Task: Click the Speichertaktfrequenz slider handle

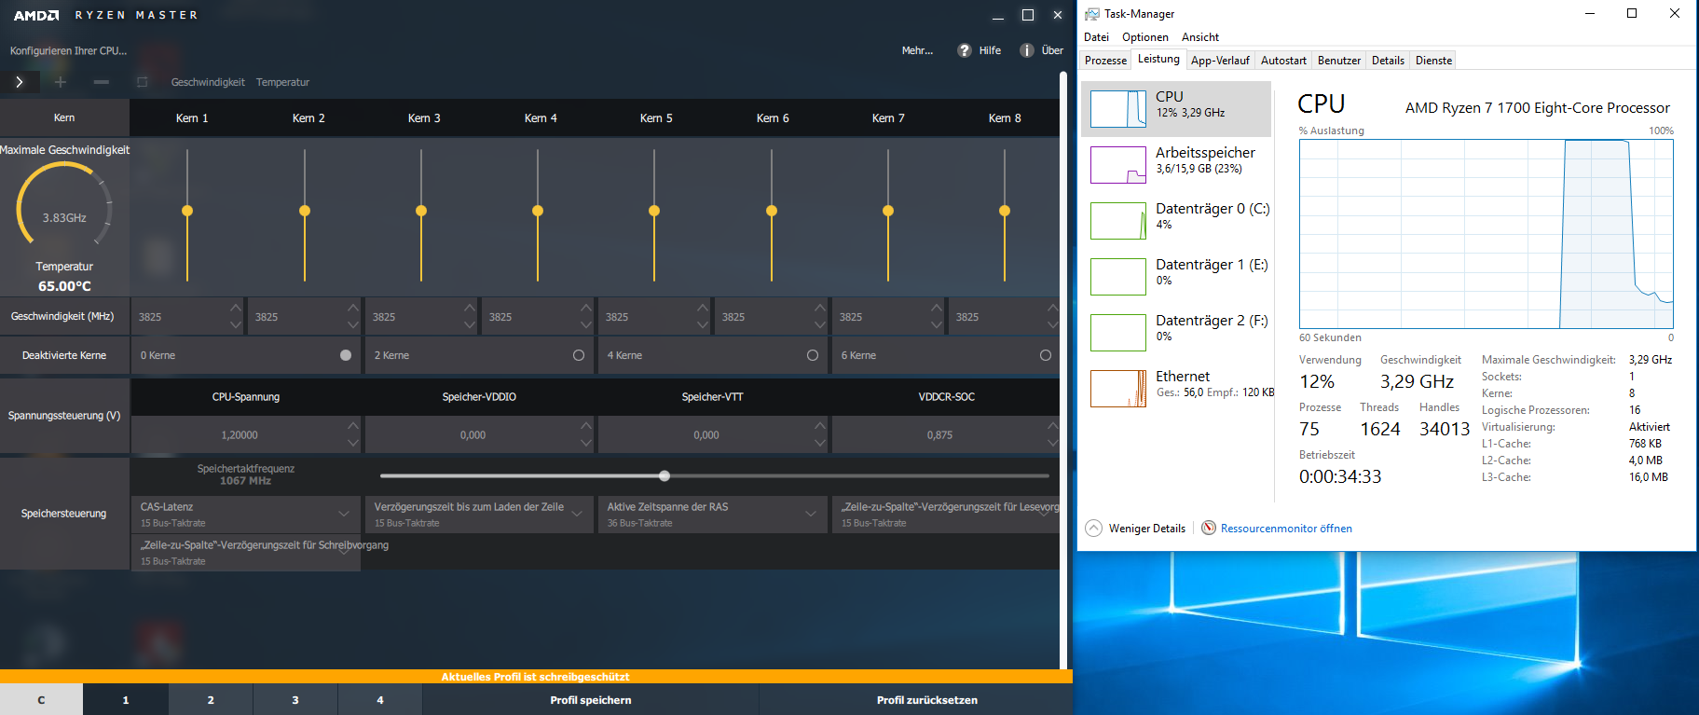Action: pos(665,475)
